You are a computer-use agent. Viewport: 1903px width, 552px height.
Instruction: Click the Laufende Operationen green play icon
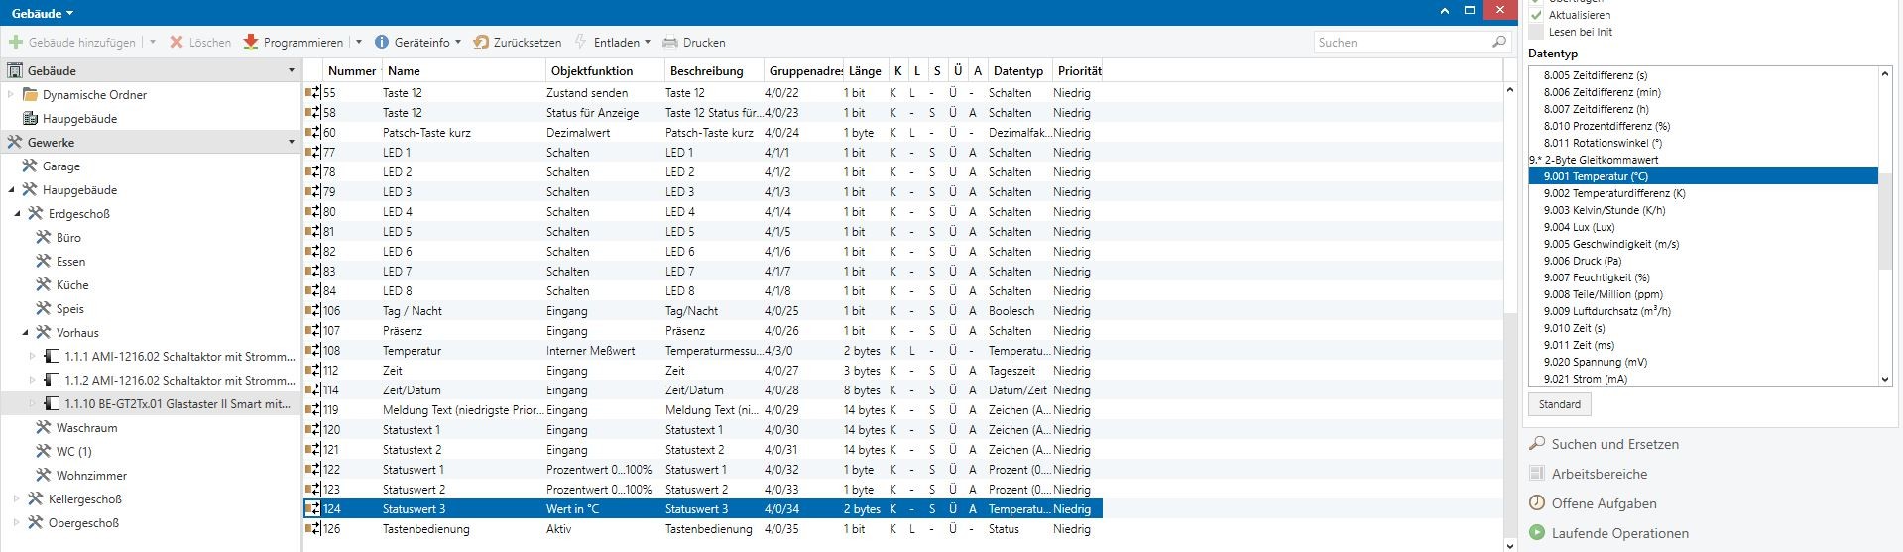1537,533
